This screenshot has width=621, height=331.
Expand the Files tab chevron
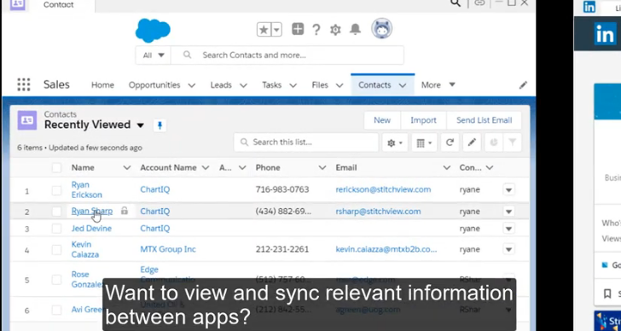(x=340, y=85)
